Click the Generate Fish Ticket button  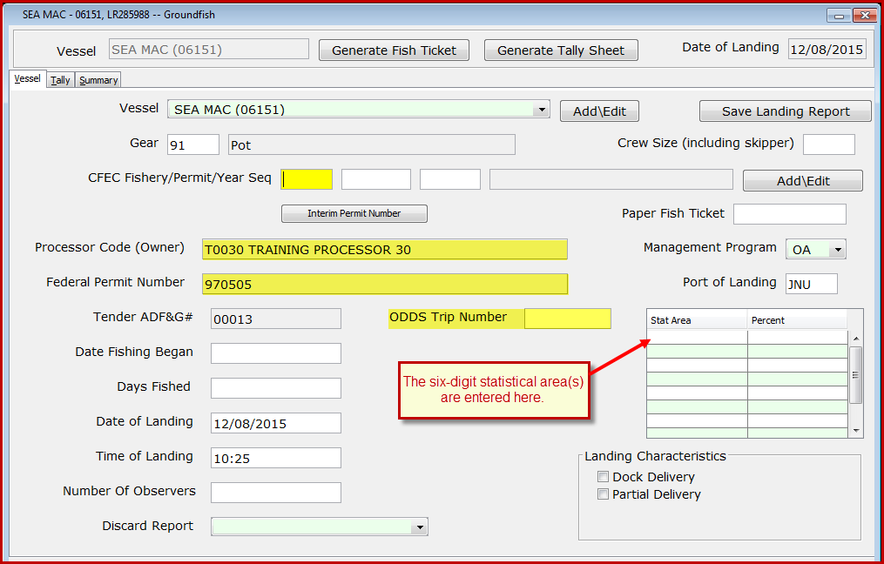(x=394, y=50)
